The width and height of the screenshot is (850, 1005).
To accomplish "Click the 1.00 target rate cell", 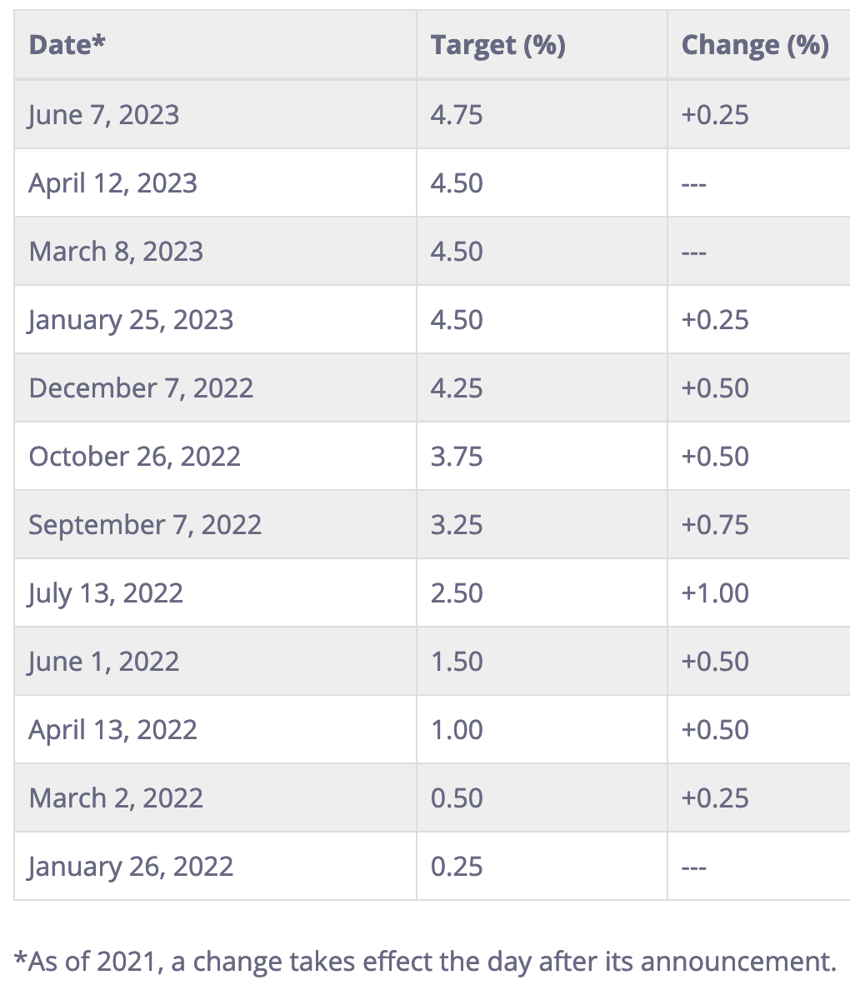I will pos(542,730).
